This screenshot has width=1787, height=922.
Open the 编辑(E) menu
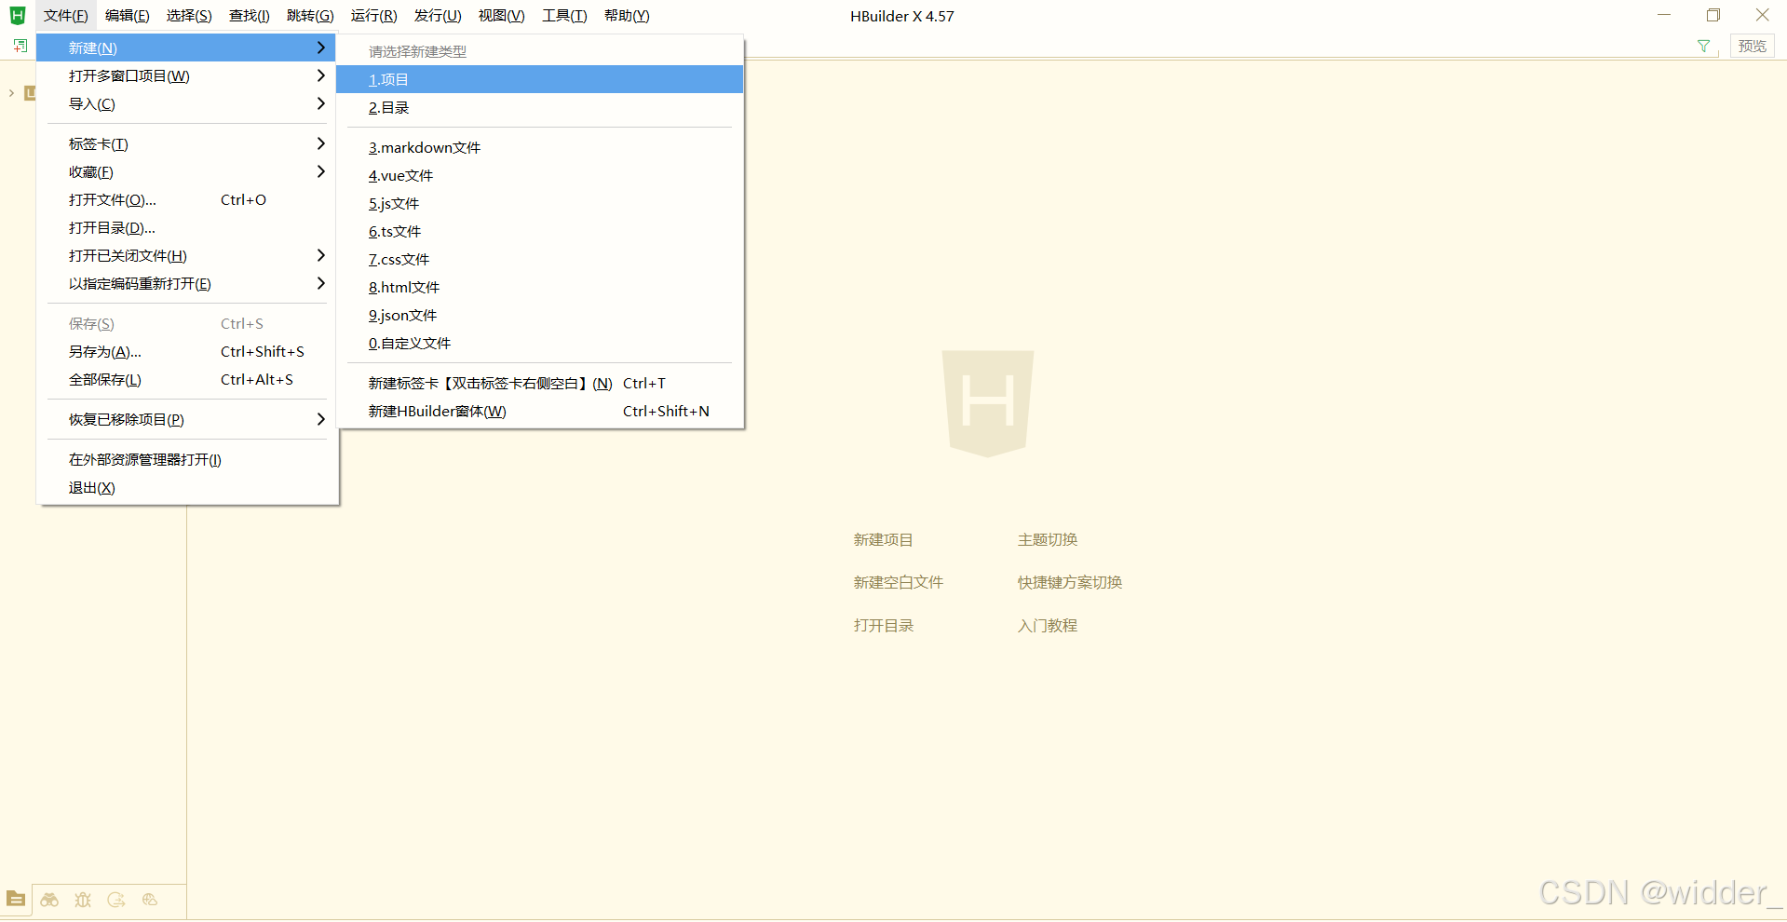click(x=127, y=16)
